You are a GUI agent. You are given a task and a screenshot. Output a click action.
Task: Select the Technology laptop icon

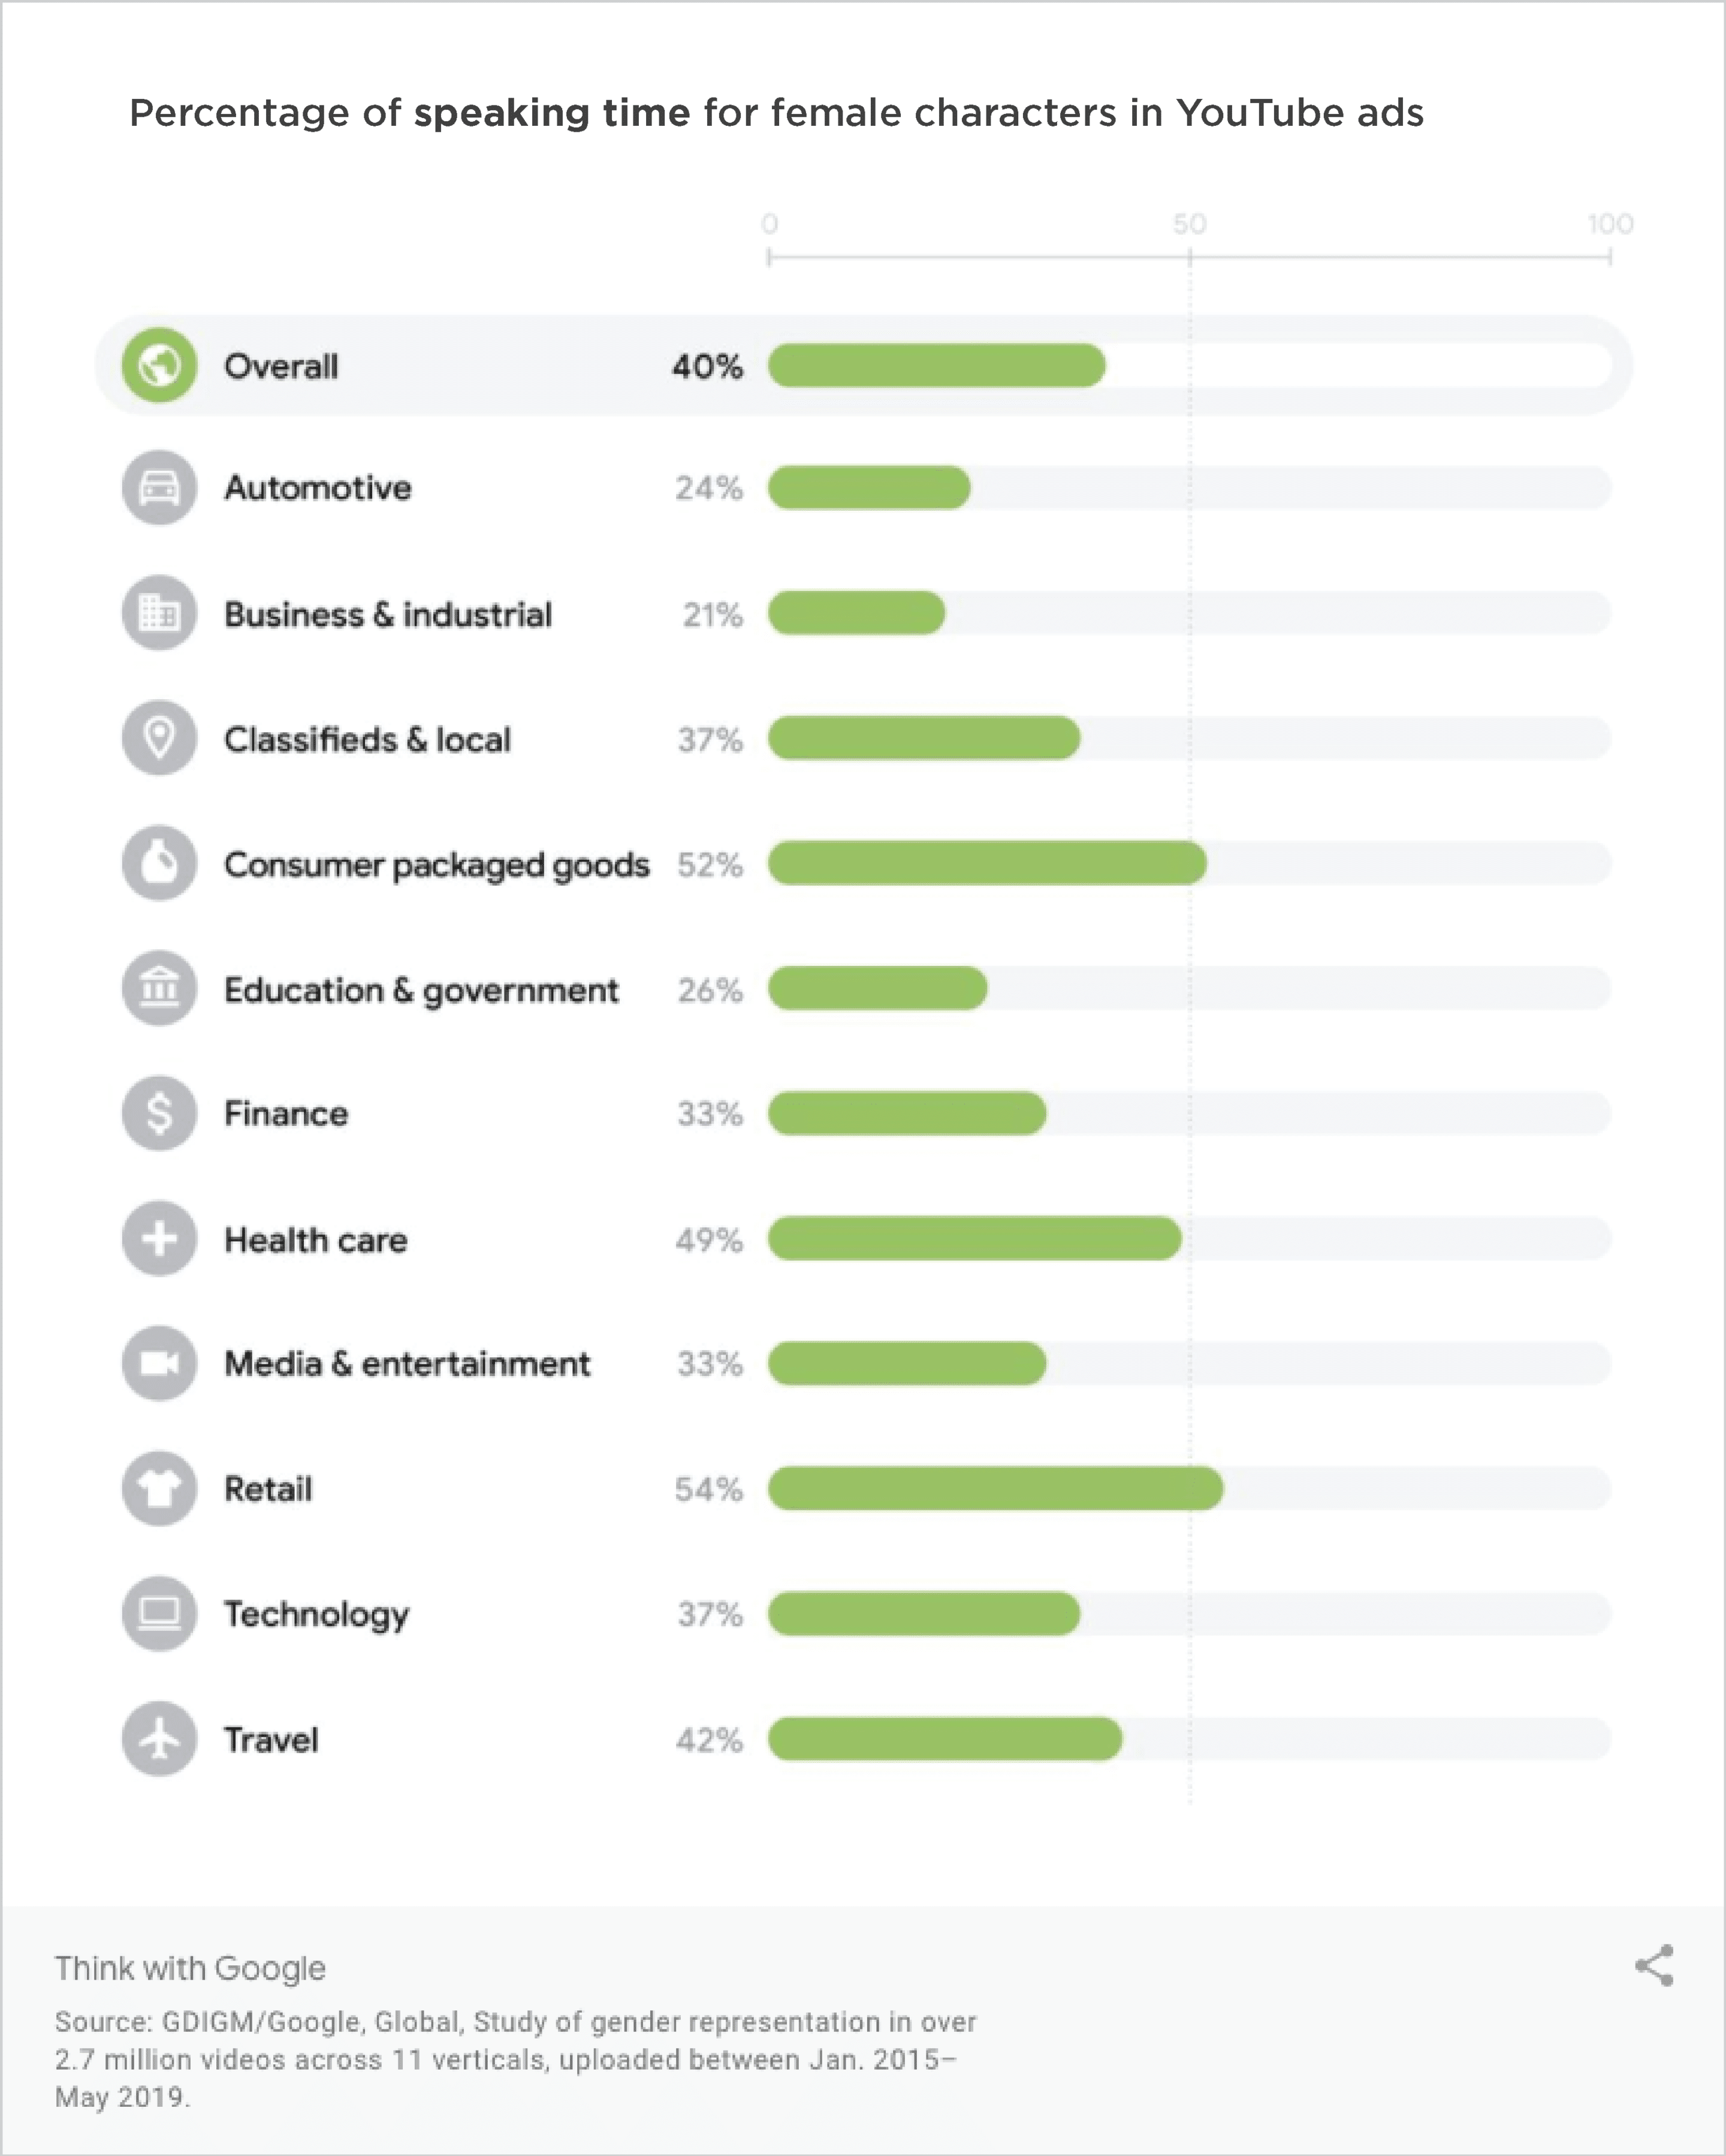click(x=159, y=1613)
